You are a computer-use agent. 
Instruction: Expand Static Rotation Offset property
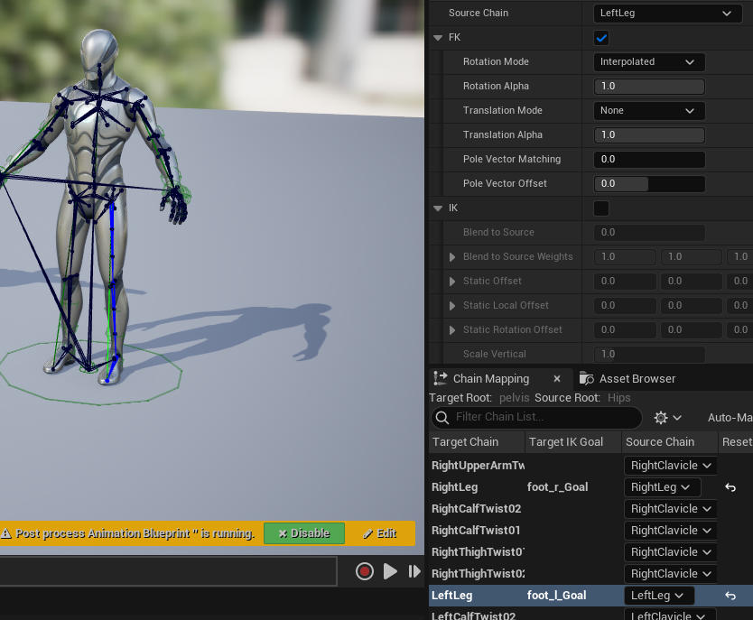452,330
